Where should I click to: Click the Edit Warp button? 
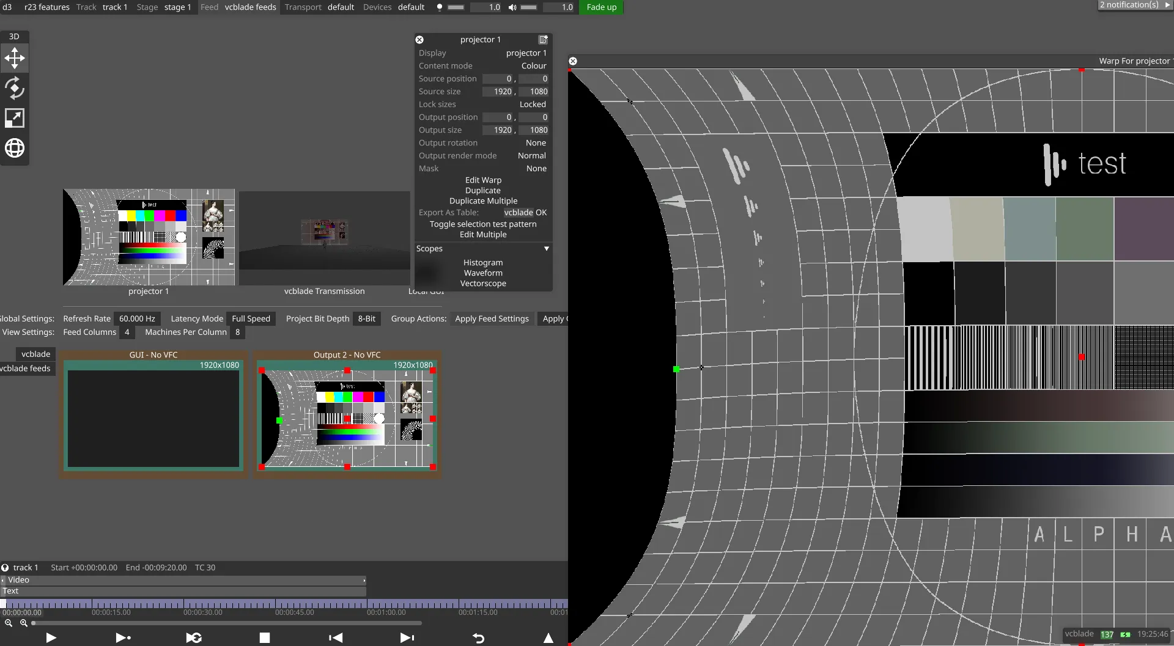483,180
